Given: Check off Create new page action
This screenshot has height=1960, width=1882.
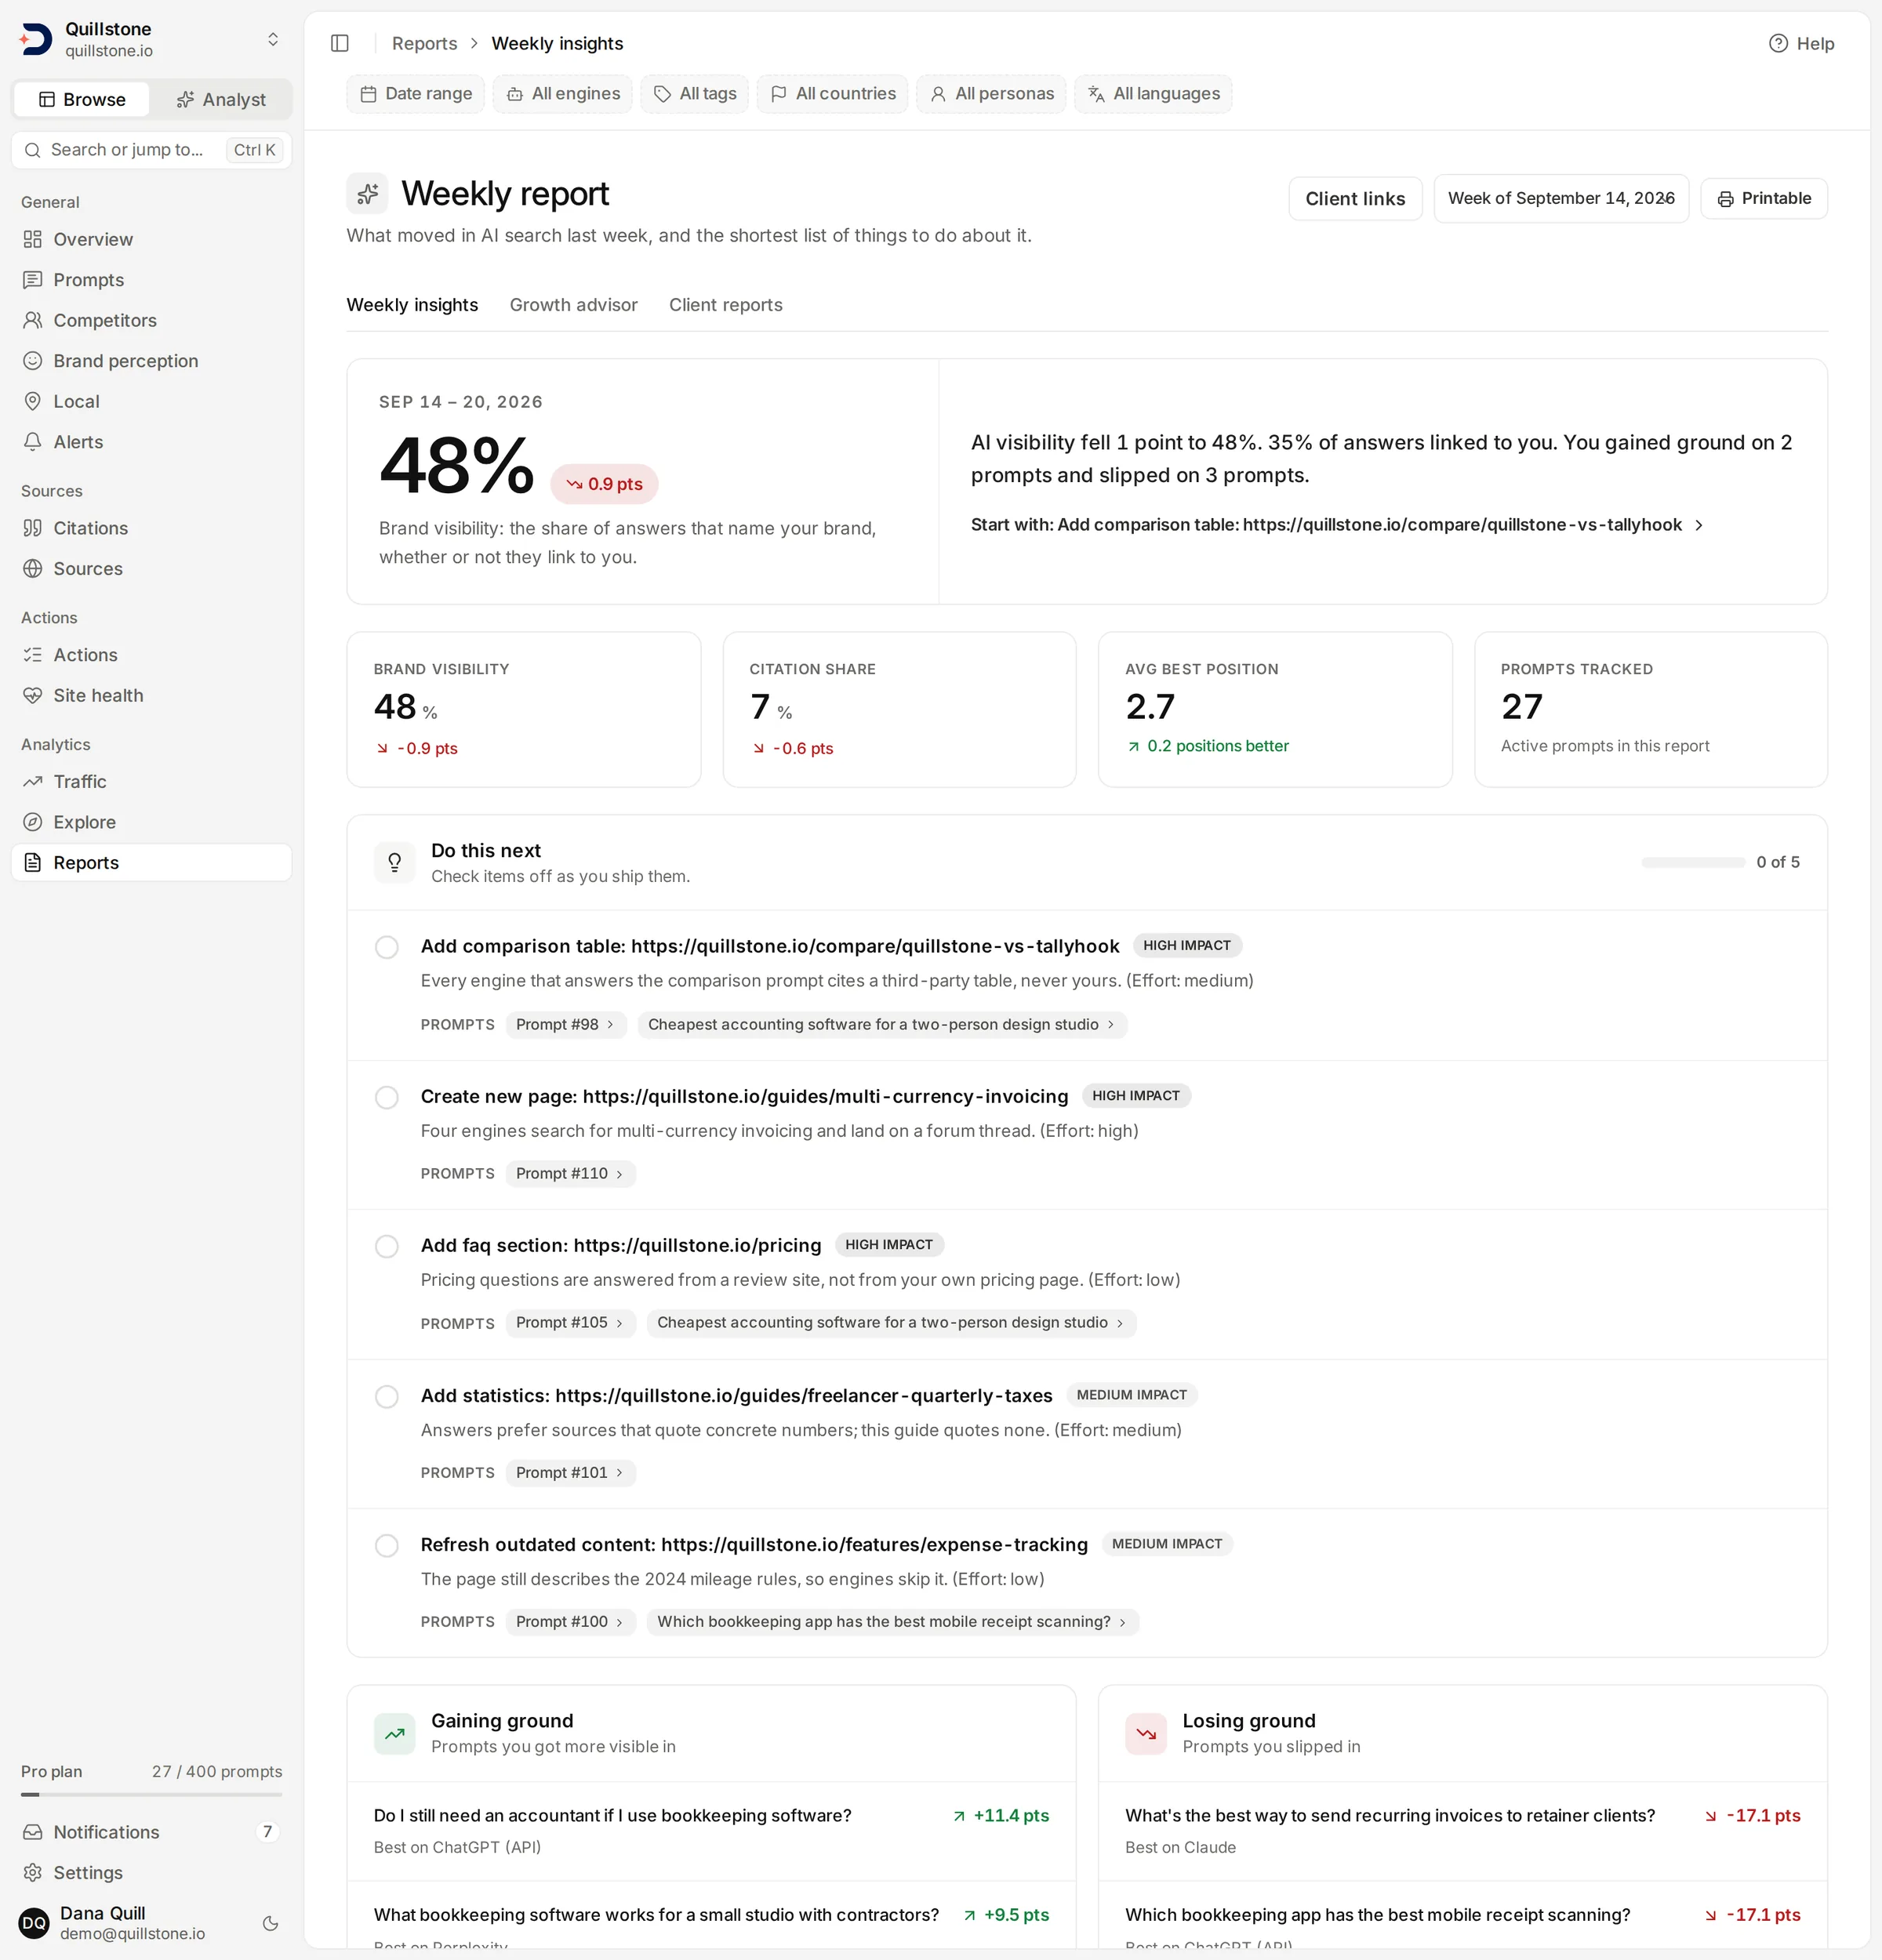Looking at the screenshot, I should click(387, 1097).
